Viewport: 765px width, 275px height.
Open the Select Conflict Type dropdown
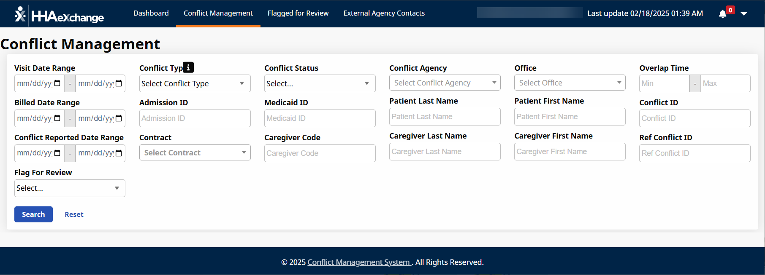click(195, 83)
